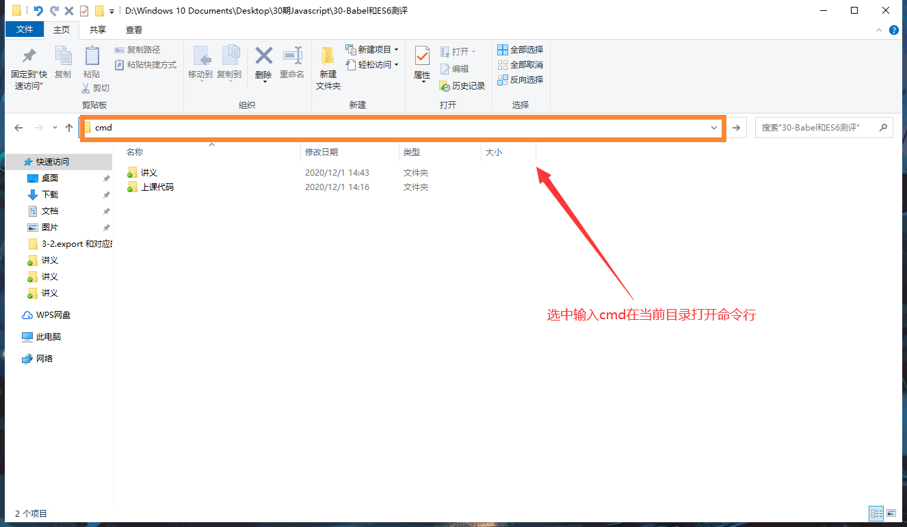Sort by Name (名称) column
907x527 pixels.
point(135,152)
